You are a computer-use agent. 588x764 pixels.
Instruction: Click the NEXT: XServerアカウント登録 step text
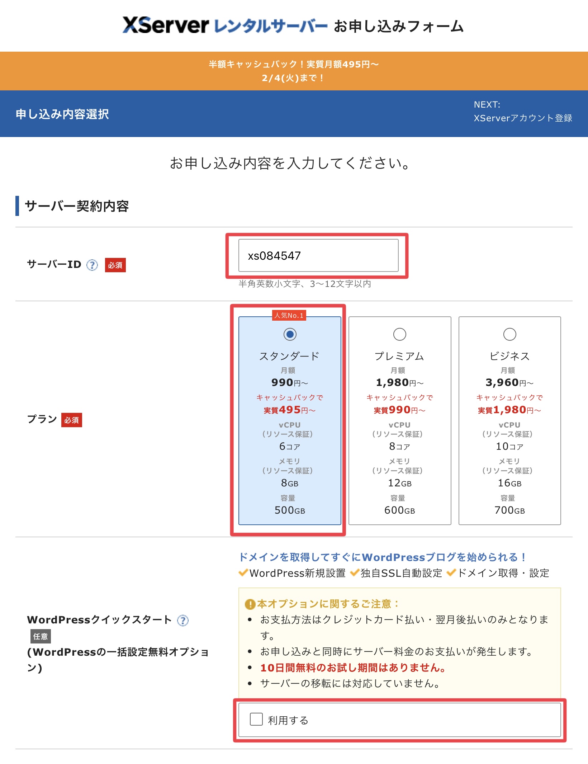click(x=523, y=111)
